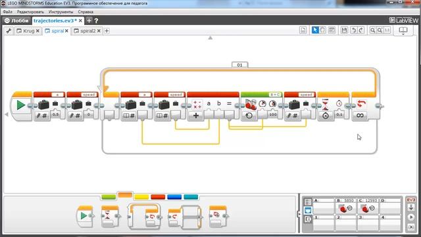Close the spiral program tab
This screenshot has width=421, height=237.
(66, 31)
